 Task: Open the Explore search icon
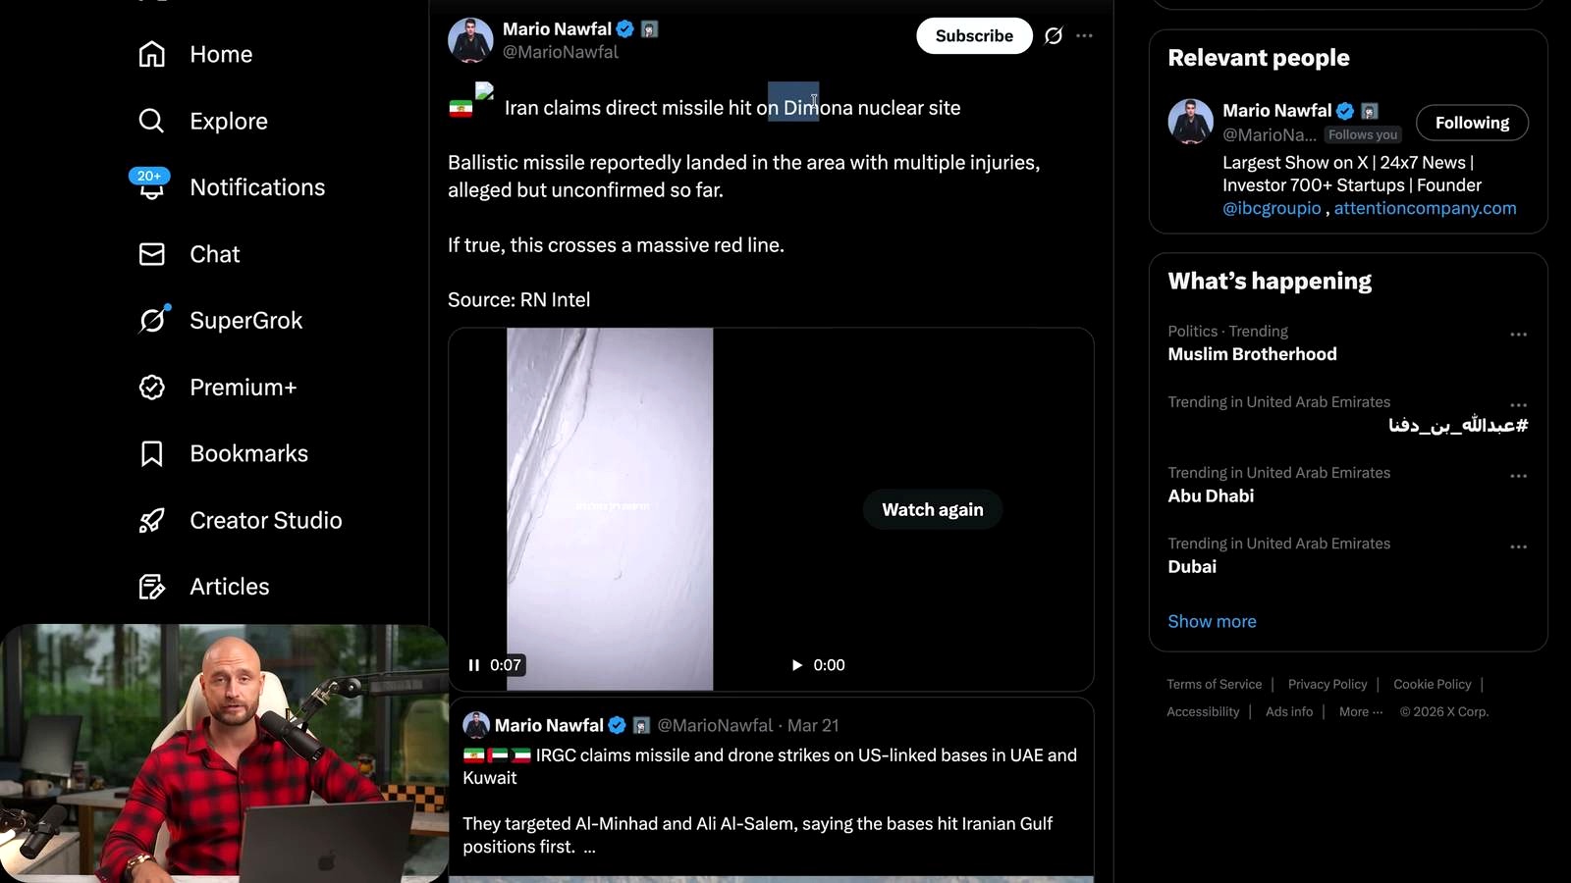coord(151,121)
